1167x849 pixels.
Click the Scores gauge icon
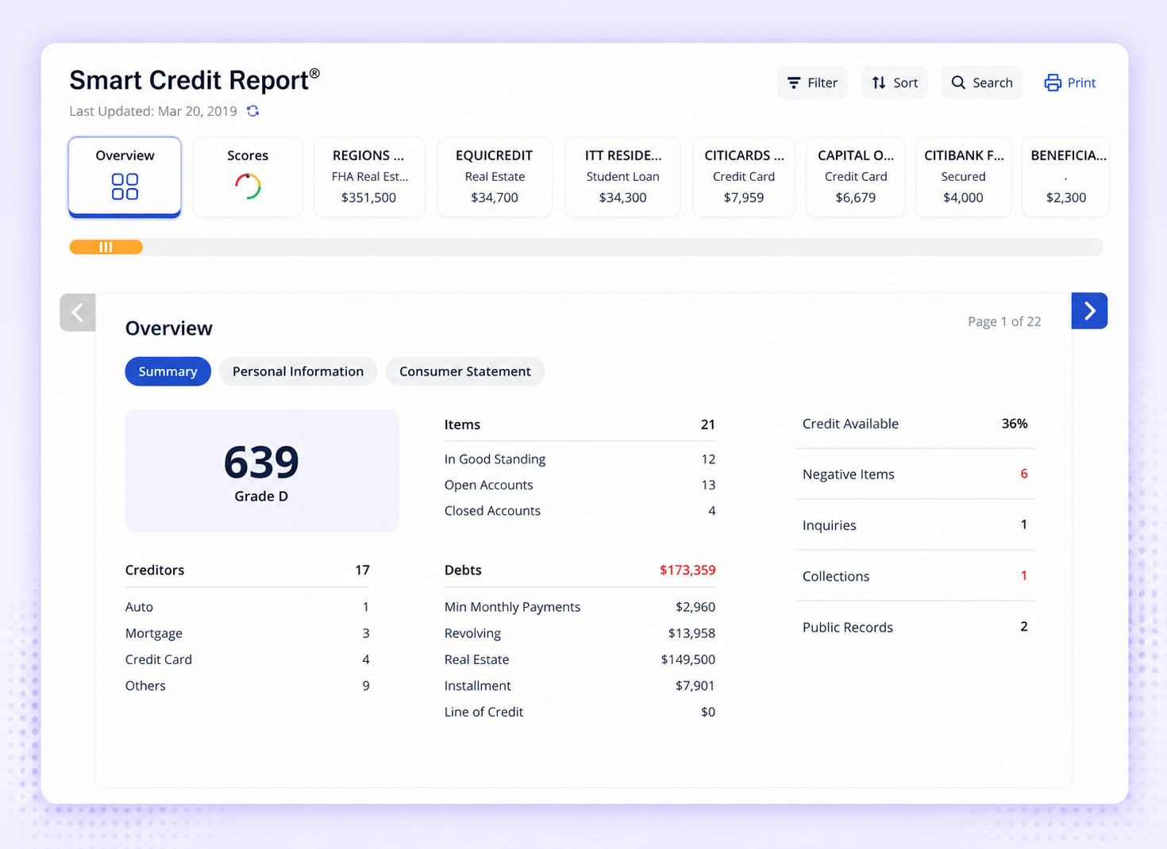[x=248, y=186]
